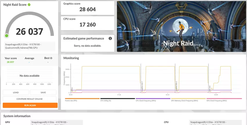Click the CPU test marker in monitoring chart
Viewport: 247px width, 125px height.
click(x=210, y=87)
